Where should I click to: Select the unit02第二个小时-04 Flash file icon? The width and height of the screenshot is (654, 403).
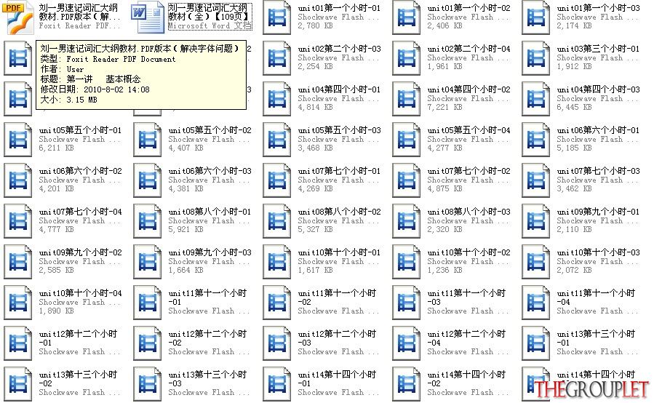[406, 58]
